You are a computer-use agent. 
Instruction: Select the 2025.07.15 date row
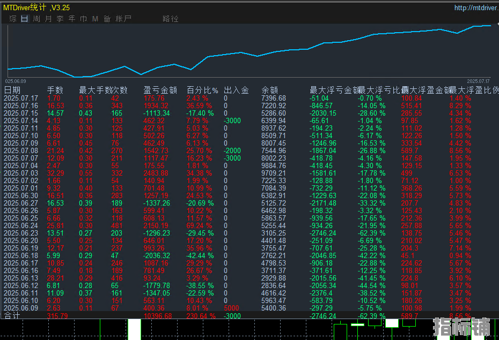click(x=21, y=114)
